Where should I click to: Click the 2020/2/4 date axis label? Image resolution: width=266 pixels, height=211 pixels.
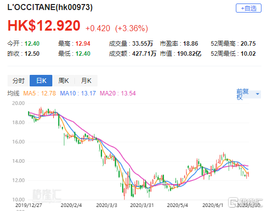pyautogui.click(x=71, y=205)
